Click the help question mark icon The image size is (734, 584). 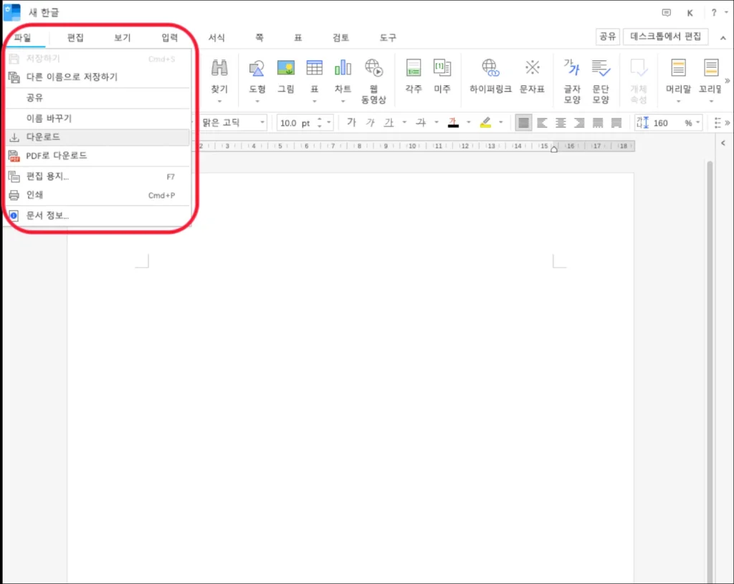[x=713, y=13]
